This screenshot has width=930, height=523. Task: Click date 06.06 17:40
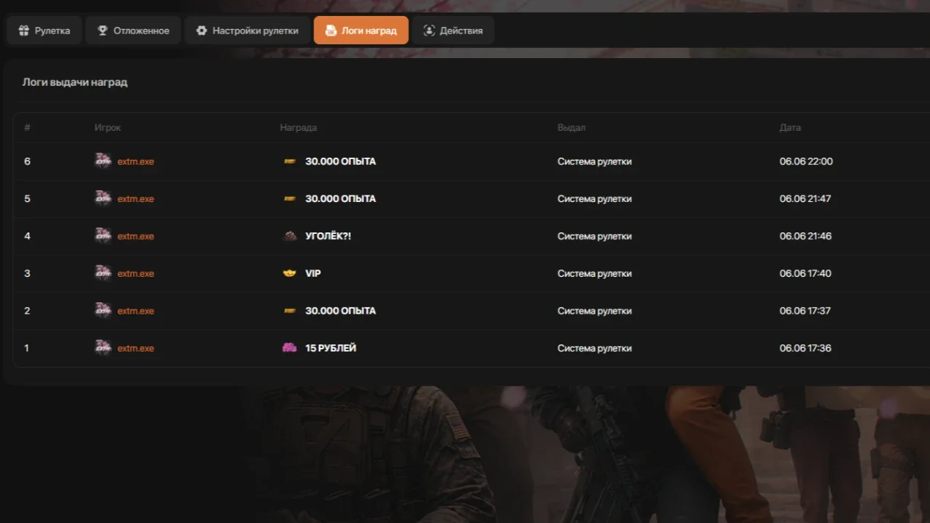(806, 273)
